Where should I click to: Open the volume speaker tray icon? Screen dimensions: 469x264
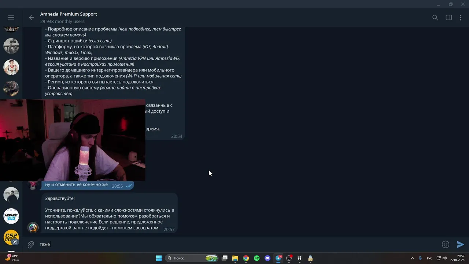444,258
